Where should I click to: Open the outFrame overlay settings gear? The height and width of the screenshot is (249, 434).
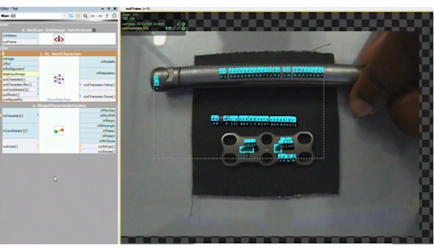point(183,24)
